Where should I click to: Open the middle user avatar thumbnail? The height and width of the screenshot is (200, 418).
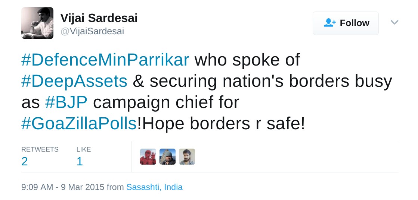click(x=167, y=157)
